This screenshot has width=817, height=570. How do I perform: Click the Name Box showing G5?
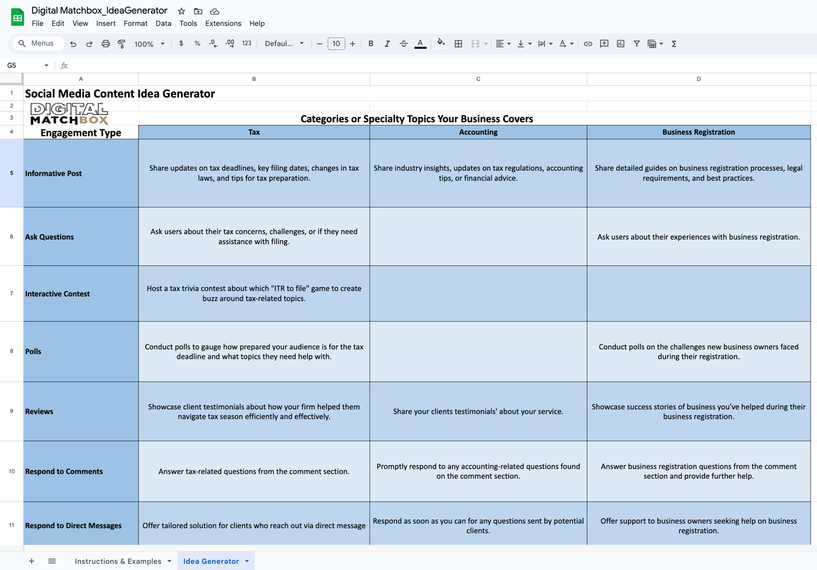[24, 65]
